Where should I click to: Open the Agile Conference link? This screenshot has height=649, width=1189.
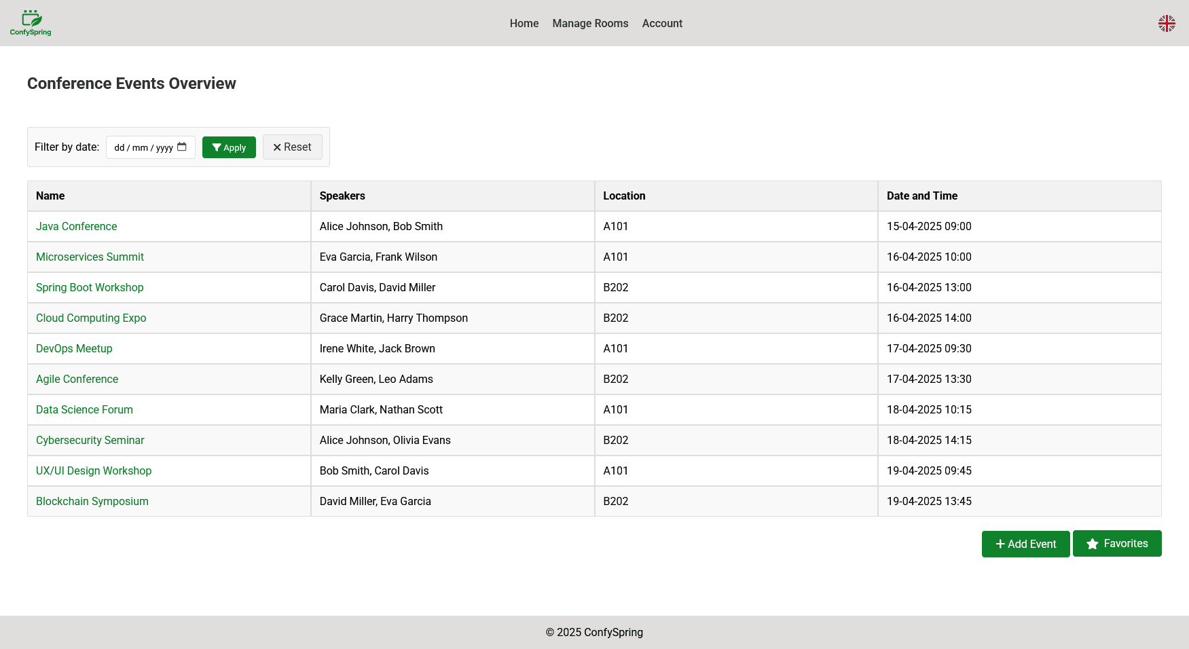tap(77, 379)
